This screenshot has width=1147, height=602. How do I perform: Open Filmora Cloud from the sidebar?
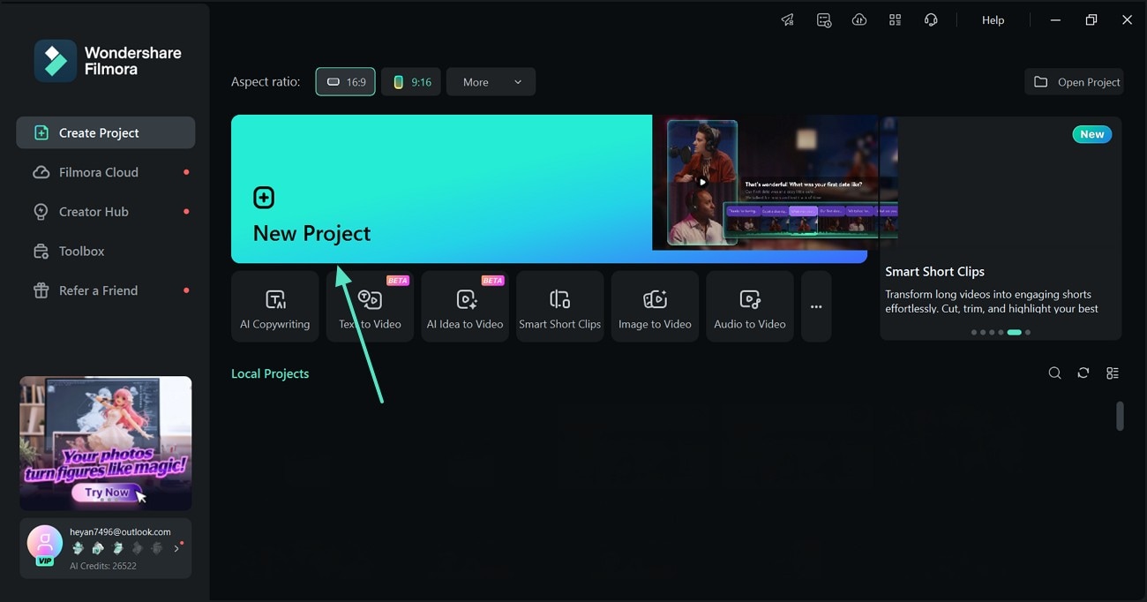[106, 172]
